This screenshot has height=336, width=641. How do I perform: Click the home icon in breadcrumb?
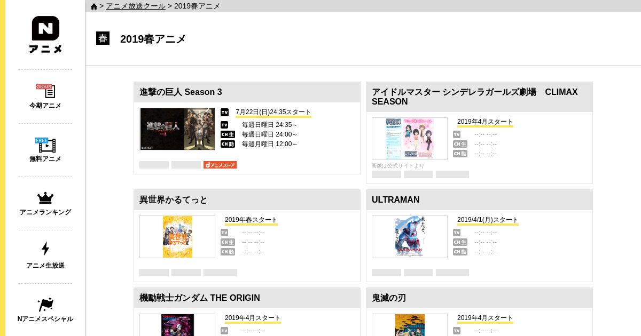pyautogui.click(x=94, y=6)
